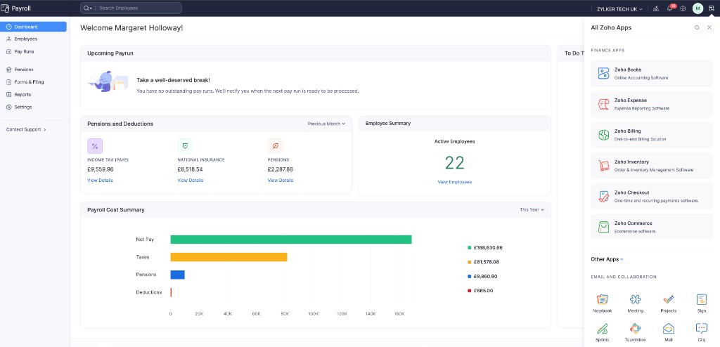Screen dimensions: 720x347
Task: Click active employees count 22
Action: [455, 162]
